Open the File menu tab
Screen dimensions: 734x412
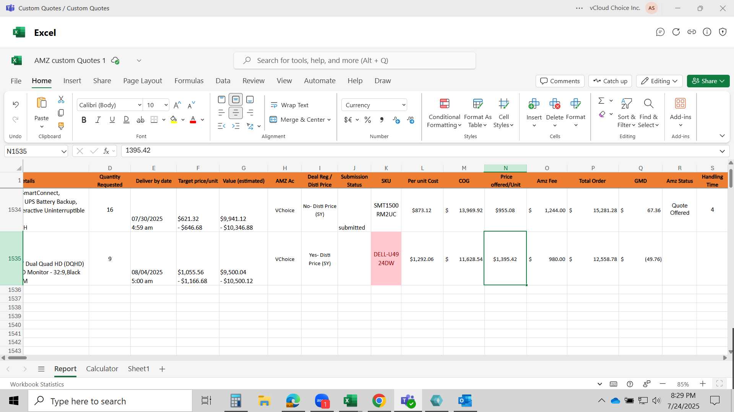(16, 81)
